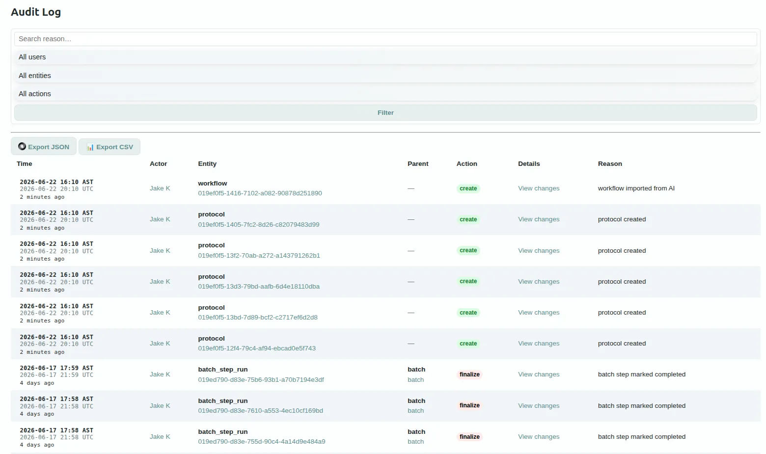Viewport: 766px width, 454px height.
Task: Click the Entity column header
Action: tap(207, 164)
